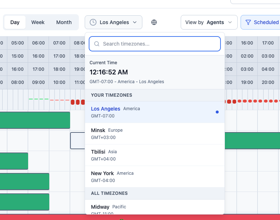
Task: Click the 08:00 header cell in bottom row
Action: (18, 82)
